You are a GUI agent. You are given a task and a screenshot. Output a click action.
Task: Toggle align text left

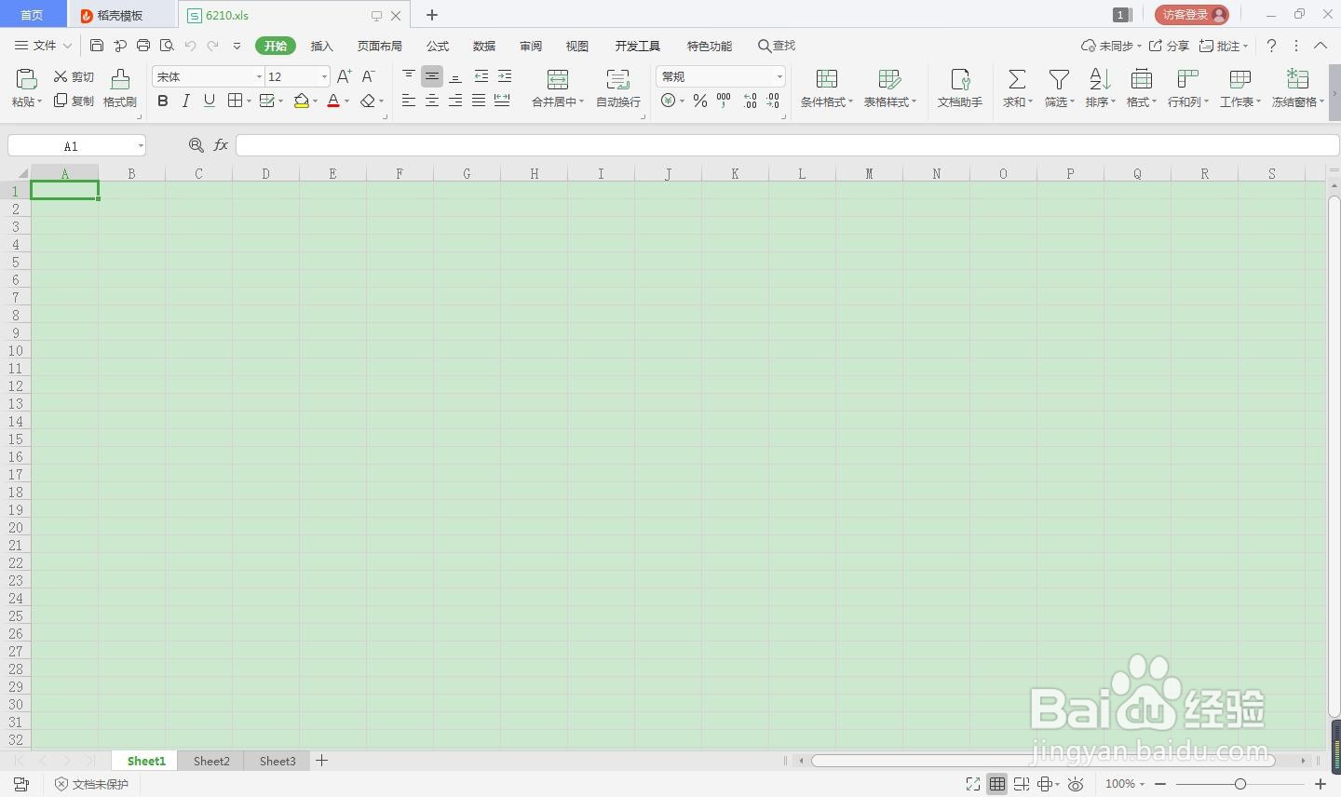409,101
